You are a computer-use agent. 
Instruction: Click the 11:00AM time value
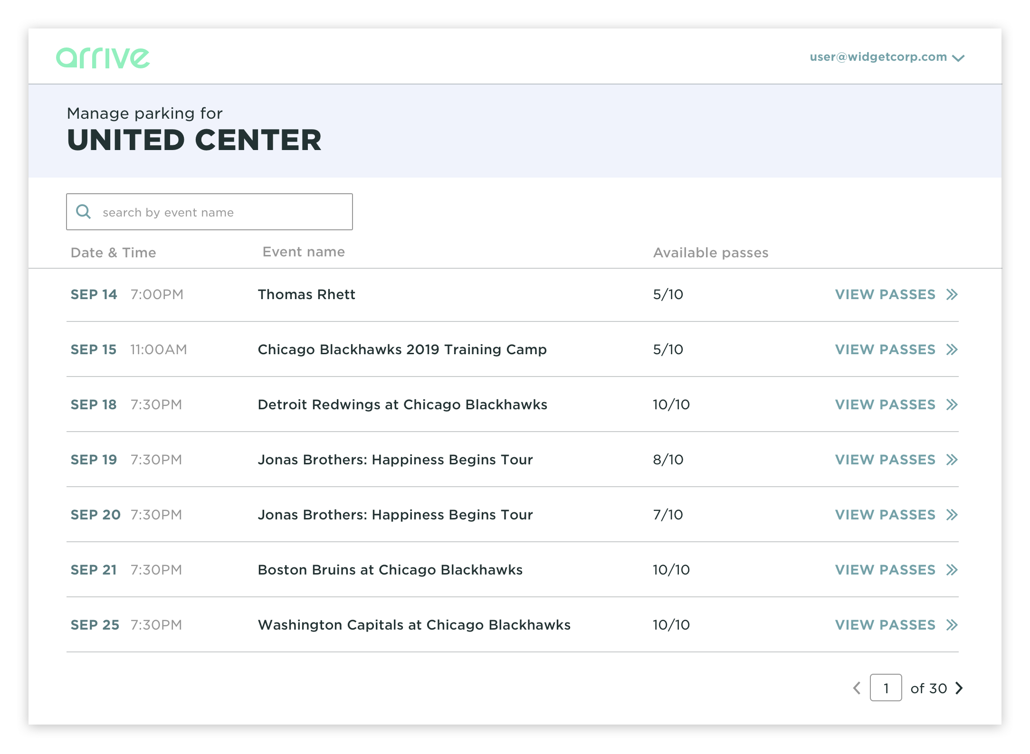pyautogui.click(x=159, y=349)
